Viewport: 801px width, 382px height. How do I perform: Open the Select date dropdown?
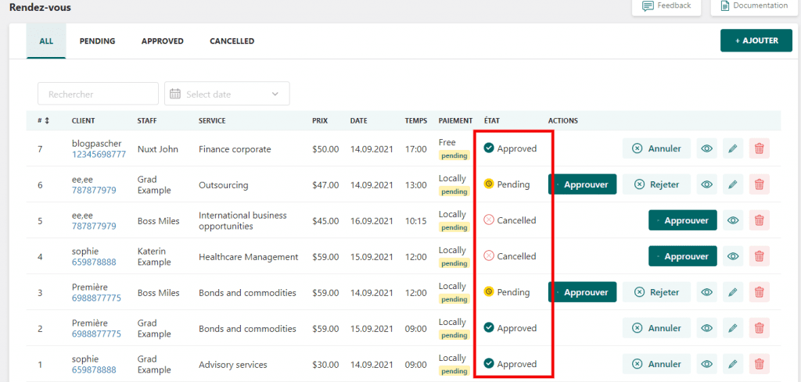[x=226, y=94]
